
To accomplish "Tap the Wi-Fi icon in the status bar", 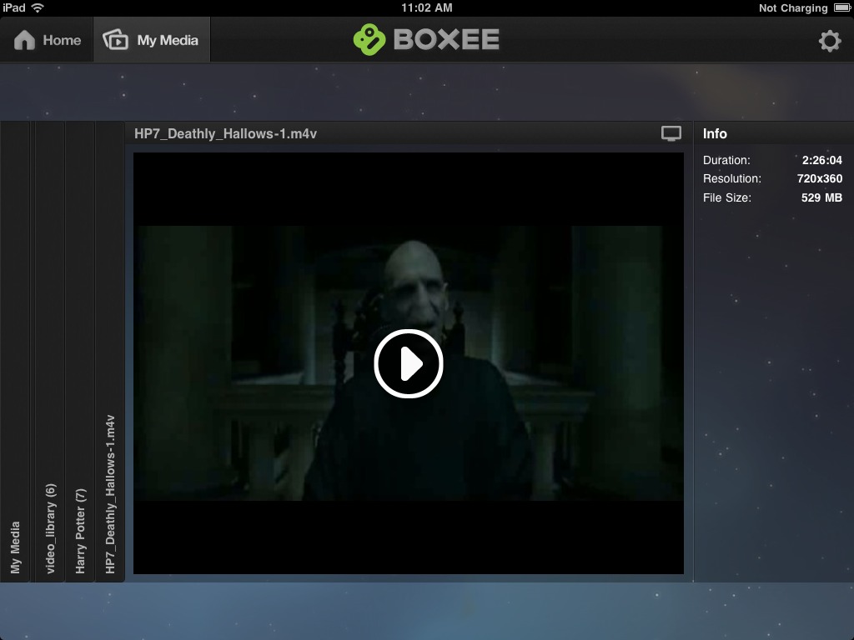I will (38, 7).
